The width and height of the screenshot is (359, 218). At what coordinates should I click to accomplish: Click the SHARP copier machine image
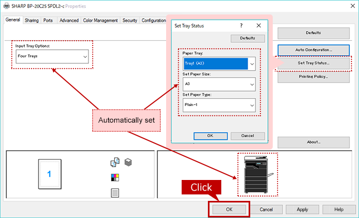tap(258, 175)
